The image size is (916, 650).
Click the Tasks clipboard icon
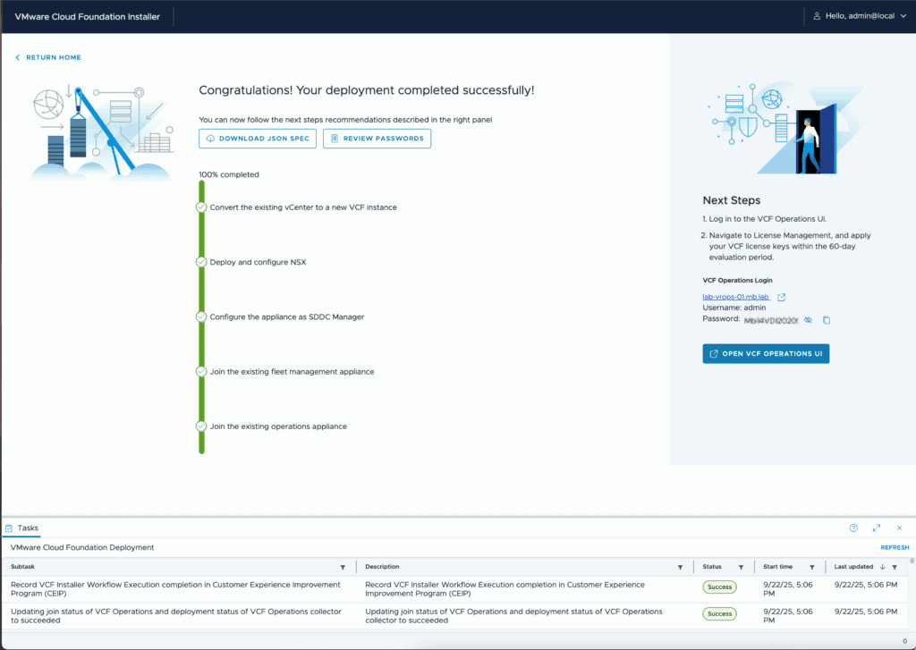(9, 528)
